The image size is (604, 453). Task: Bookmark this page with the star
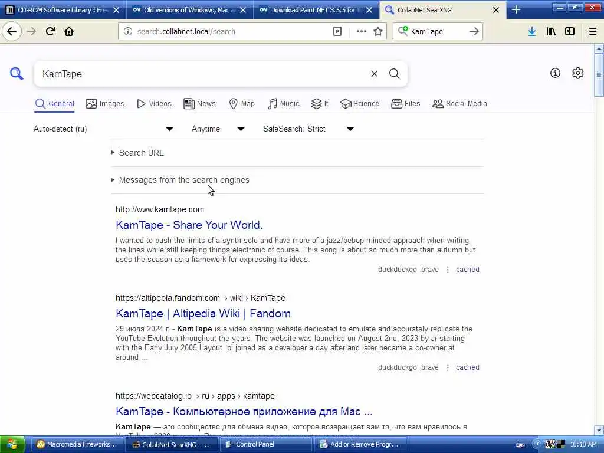point(378,32)
